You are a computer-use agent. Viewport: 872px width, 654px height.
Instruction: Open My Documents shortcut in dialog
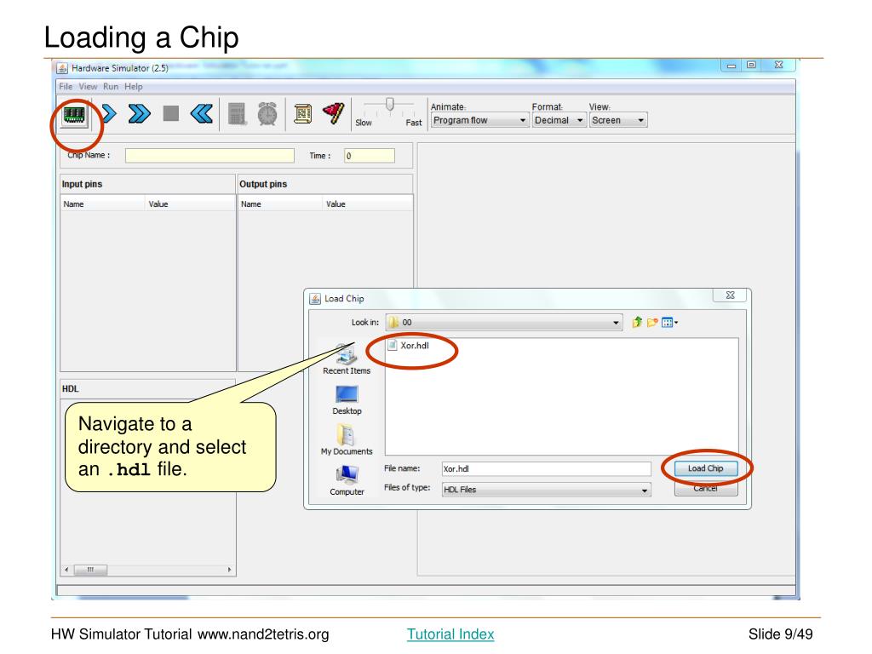(347, 440)
